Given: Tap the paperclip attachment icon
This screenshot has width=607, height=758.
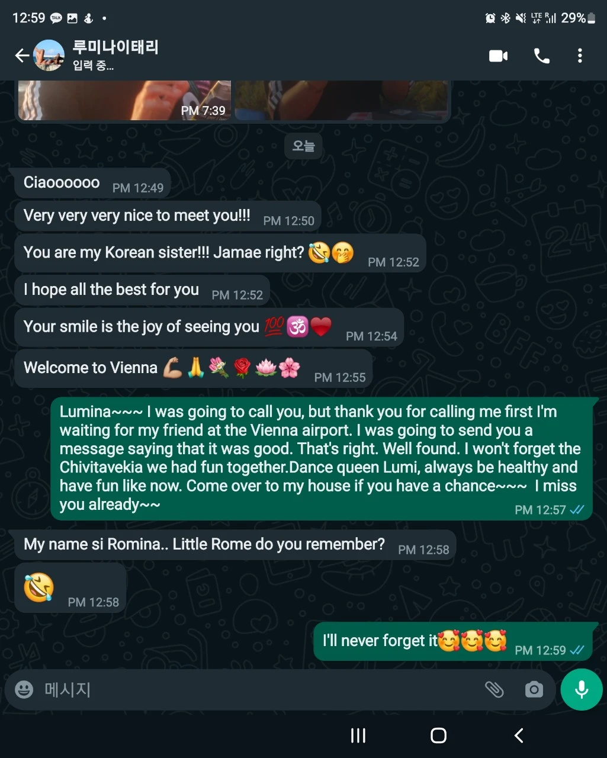Looking at the screenshot, I should [494, 689].
